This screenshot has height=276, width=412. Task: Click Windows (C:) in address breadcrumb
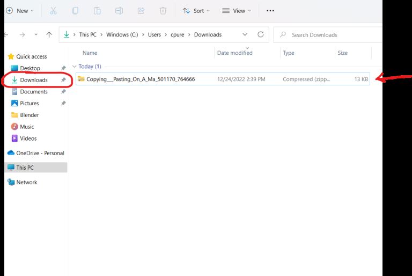point(122,35)
